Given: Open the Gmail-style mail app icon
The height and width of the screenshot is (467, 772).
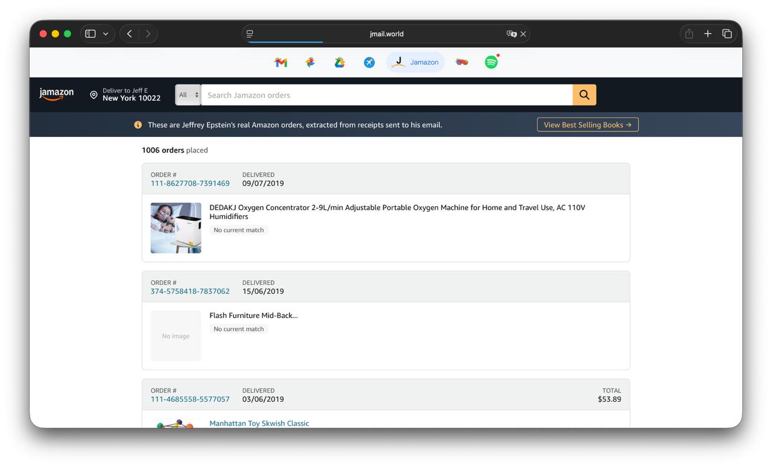Looking at the screenshot, I should point(280,62).
